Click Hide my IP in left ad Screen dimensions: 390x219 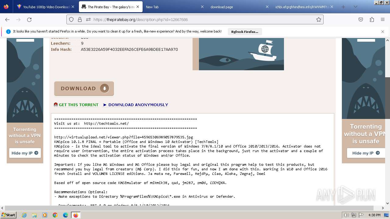click(x=25, y=153)
